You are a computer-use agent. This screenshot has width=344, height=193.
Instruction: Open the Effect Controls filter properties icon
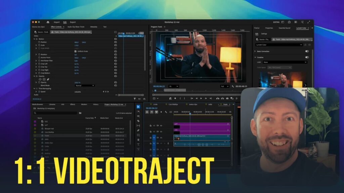pyautogui.click(x=134, y=99)
